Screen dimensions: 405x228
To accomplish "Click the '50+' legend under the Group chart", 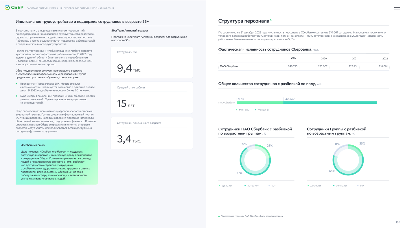I will tap(361, 186).
